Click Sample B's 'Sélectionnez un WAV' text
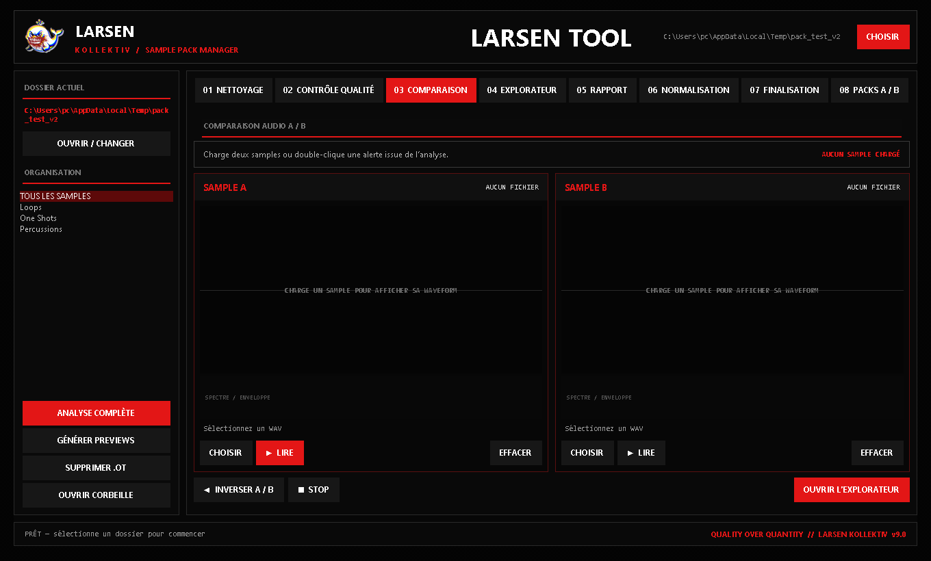The width and height of the screenshot is (931, 561). [x=604, y=429]
